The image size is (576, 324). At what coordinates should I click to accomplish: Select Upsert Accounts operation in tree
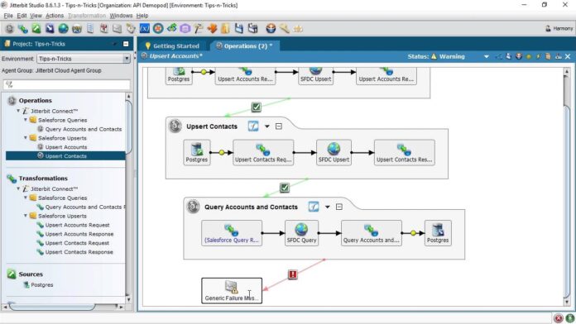click(x=66, y=147)
